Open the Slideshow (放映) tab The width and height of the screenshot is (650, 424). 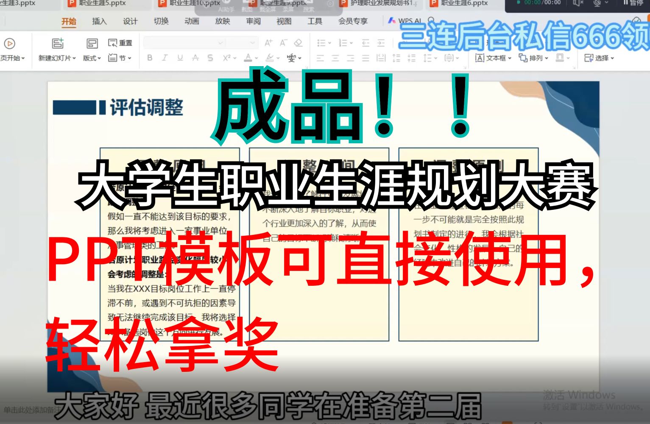tap(223, 21)
